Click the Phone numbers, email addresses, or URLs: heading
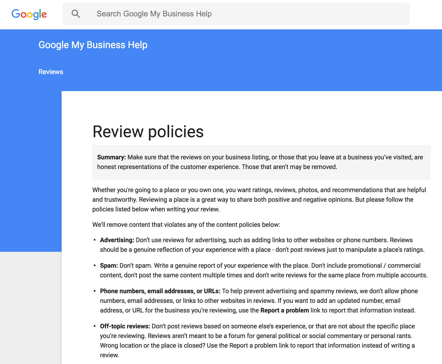Viewport: 442px width, 364px height. [x=160, y=291]
